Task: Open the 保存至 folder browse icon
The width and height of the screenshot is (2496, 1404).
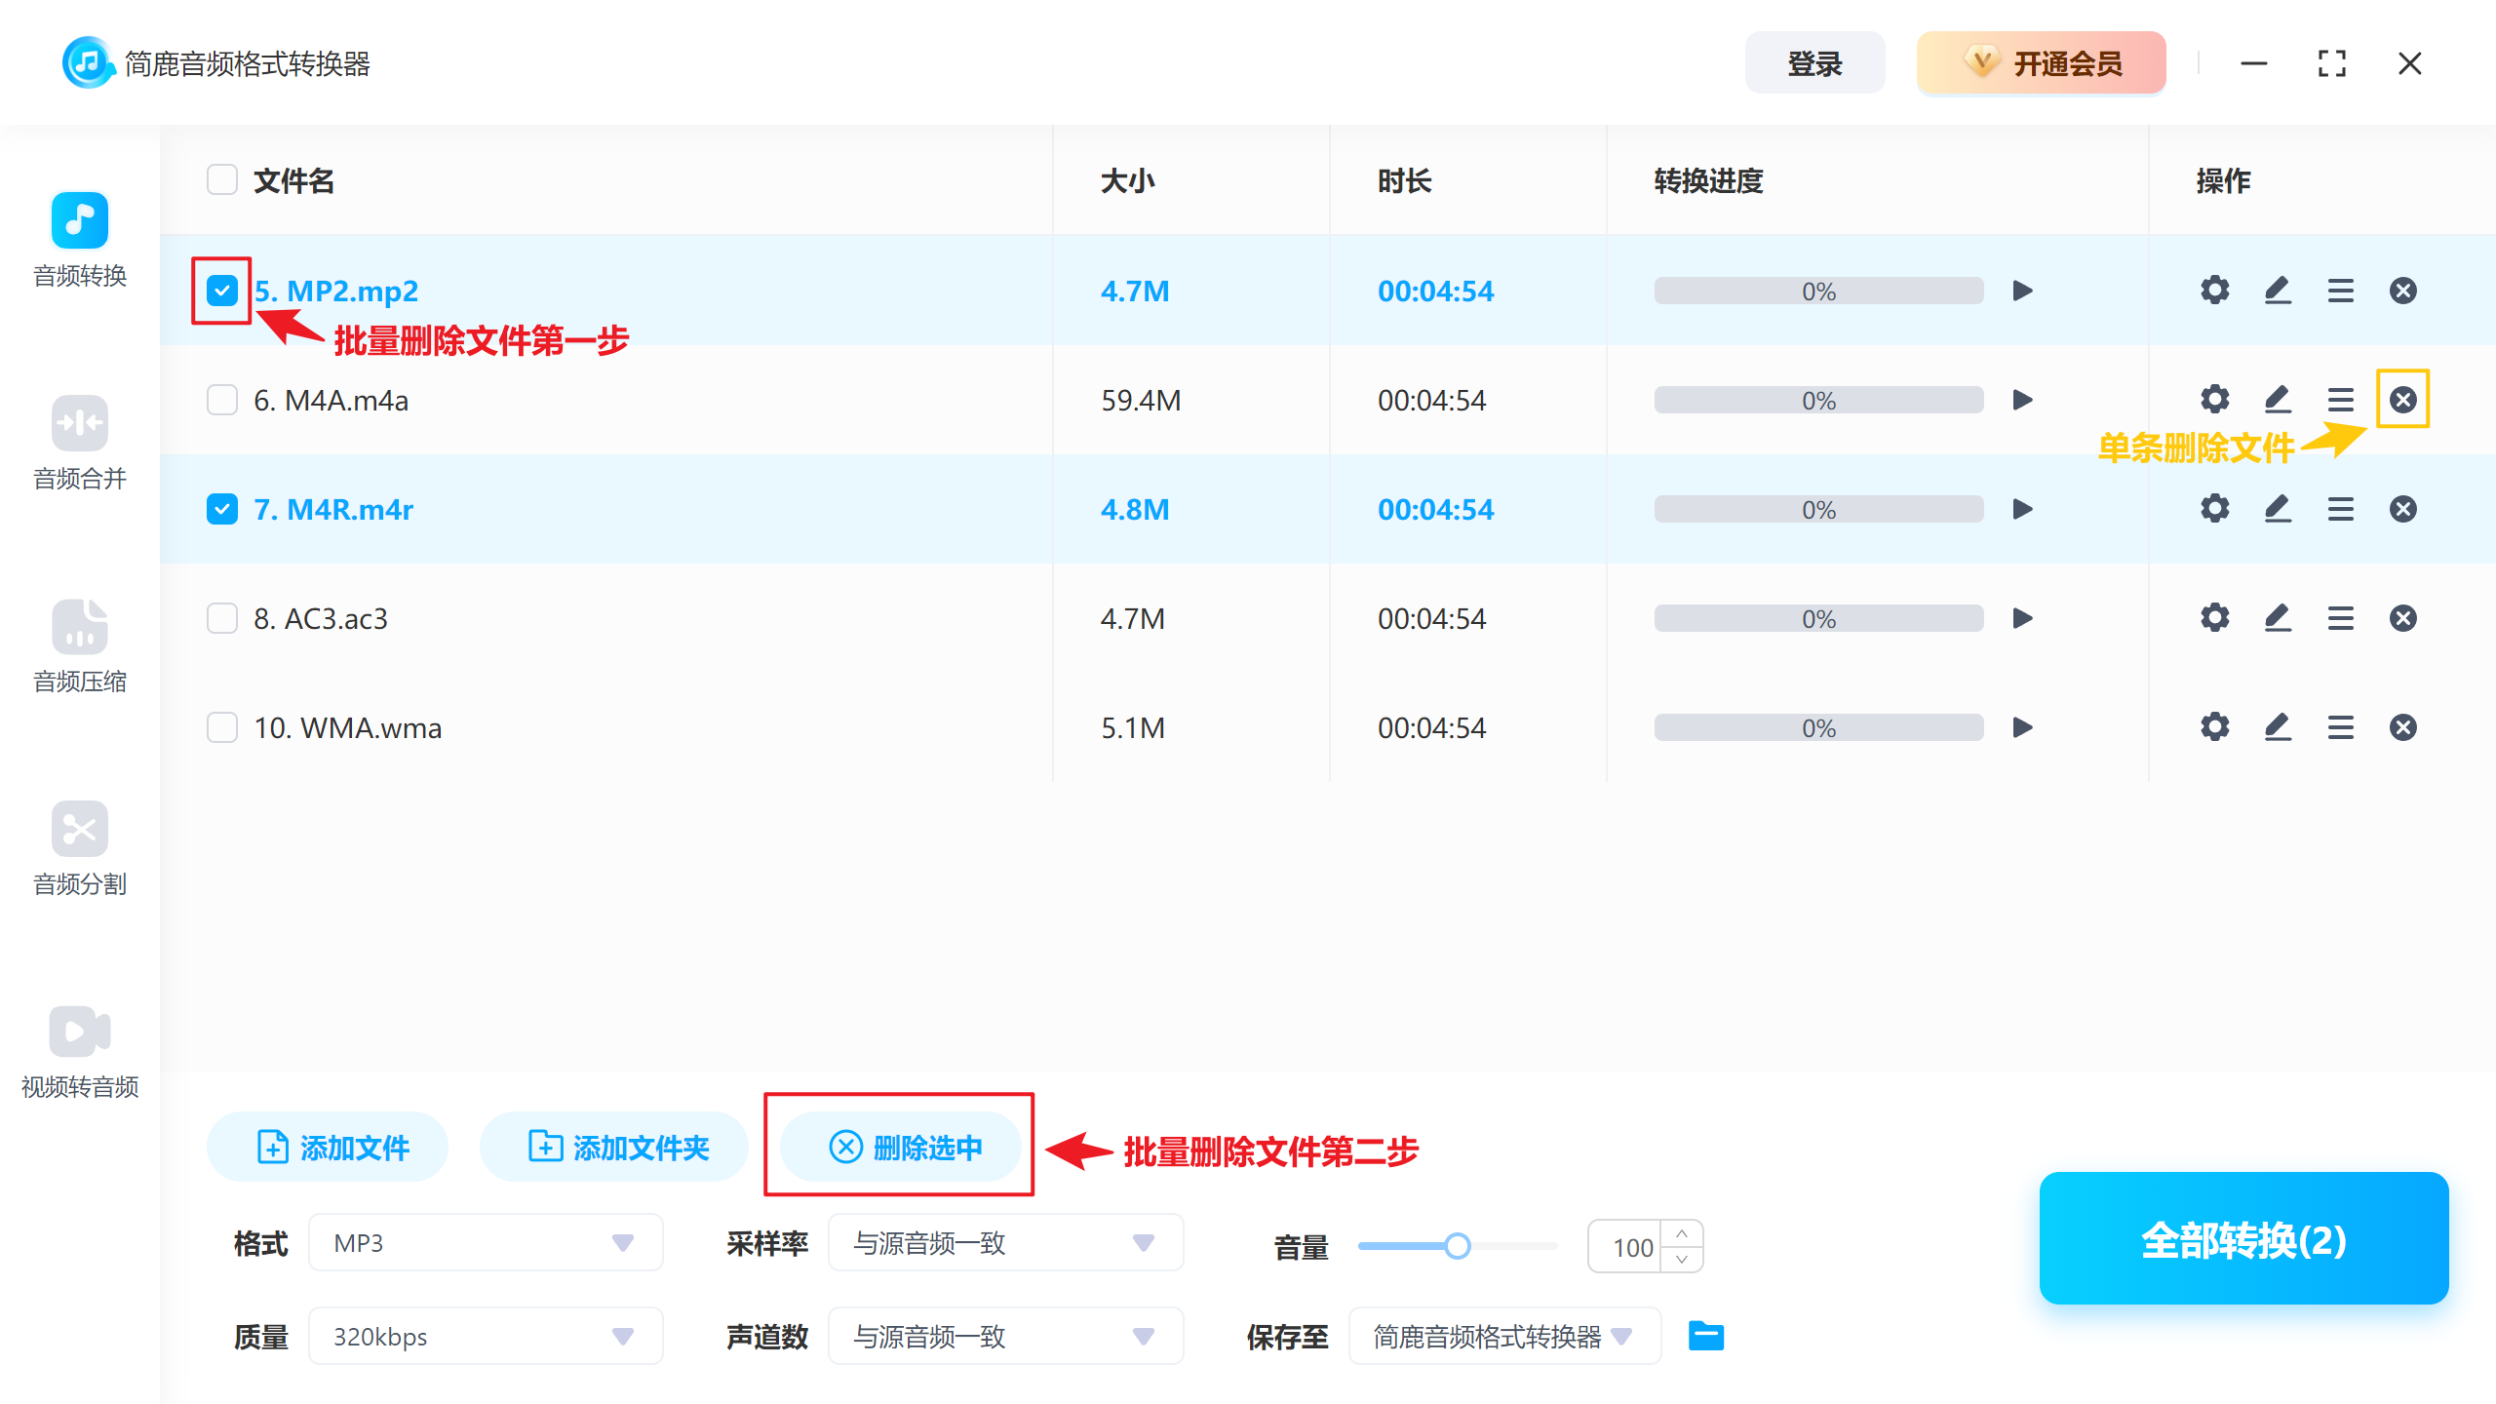Action: [1705, 1336]
